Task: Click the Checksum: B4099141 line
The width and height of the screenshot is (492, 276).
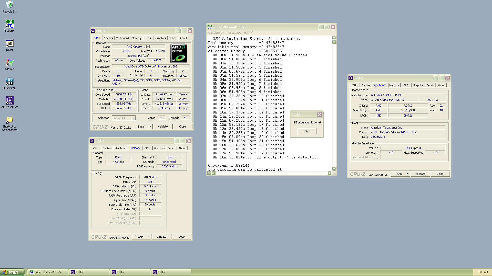Action: 229,165
